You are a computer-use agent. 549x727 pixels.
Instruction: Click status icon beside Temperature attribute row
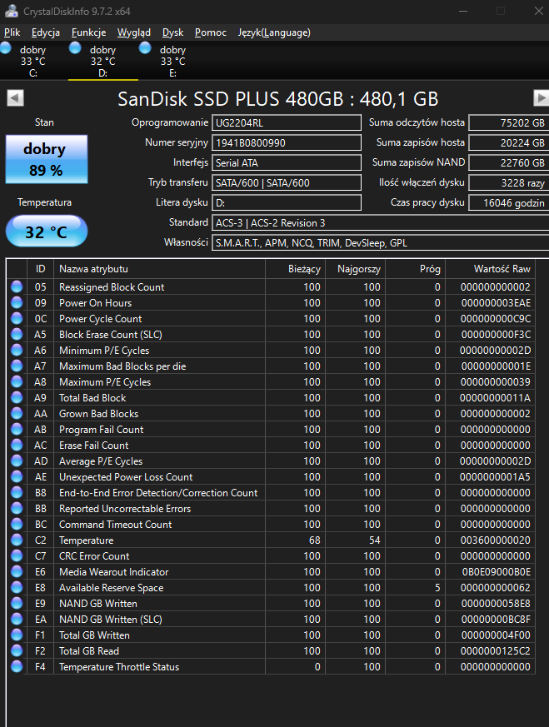pyautogui.click(x=17, y=540)
